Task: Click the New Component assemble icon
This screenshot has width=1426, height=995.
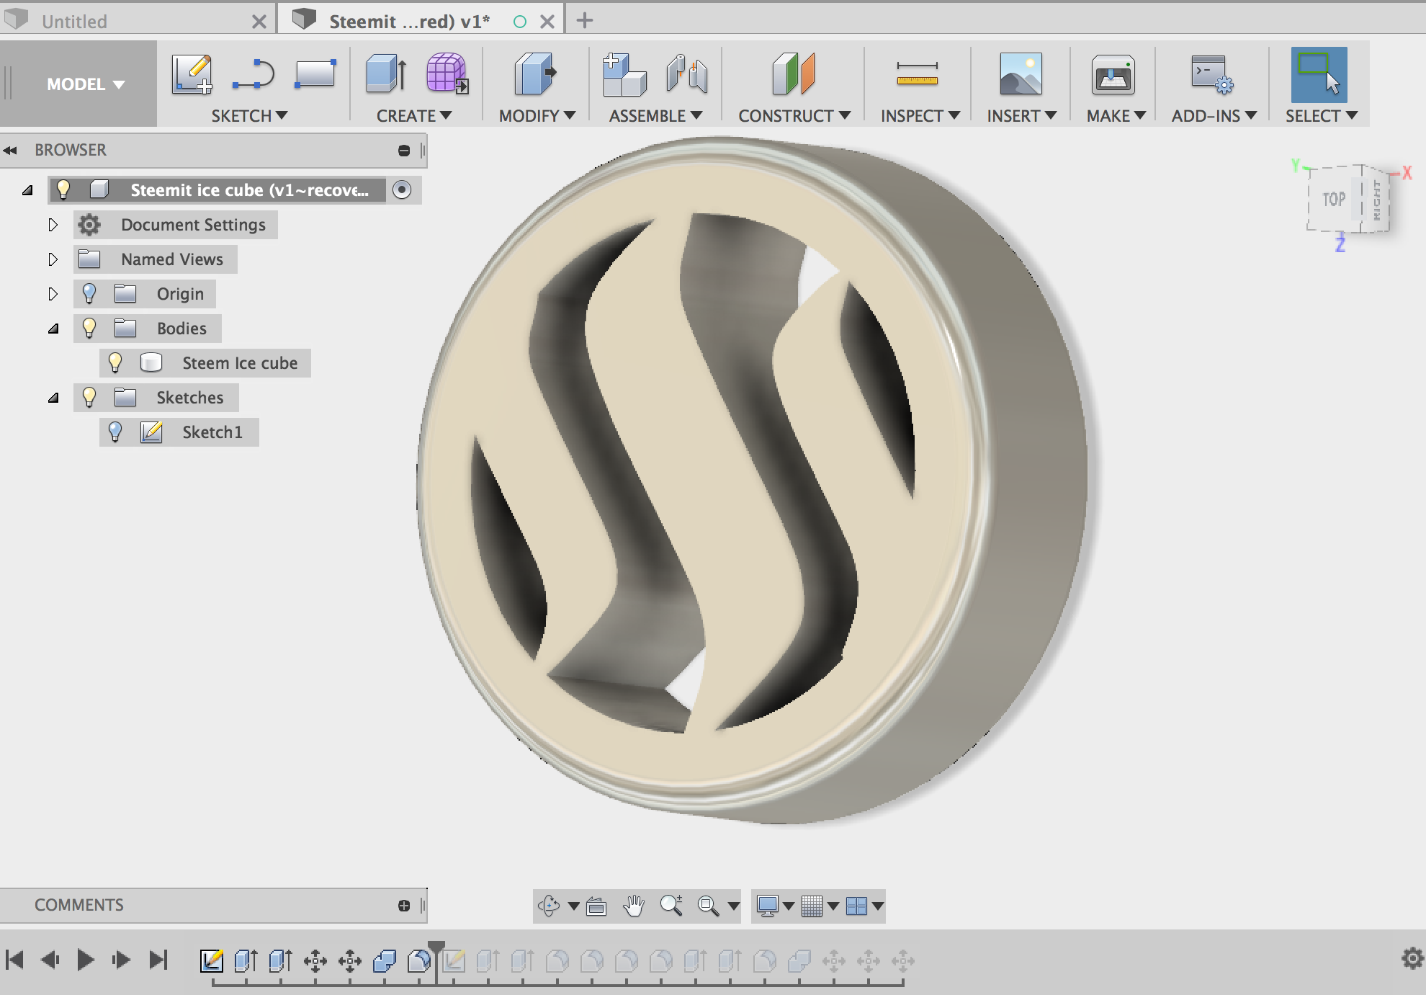Action: coord(624,74)
